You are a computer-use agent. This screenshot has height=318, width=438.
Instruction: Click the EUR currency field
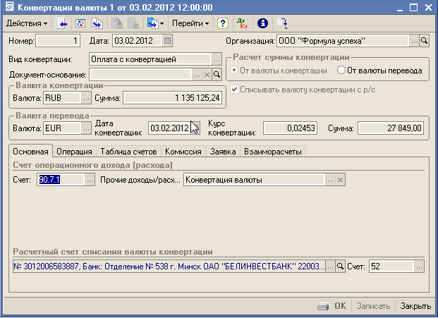pyautogui.click(x=62, y=128)
